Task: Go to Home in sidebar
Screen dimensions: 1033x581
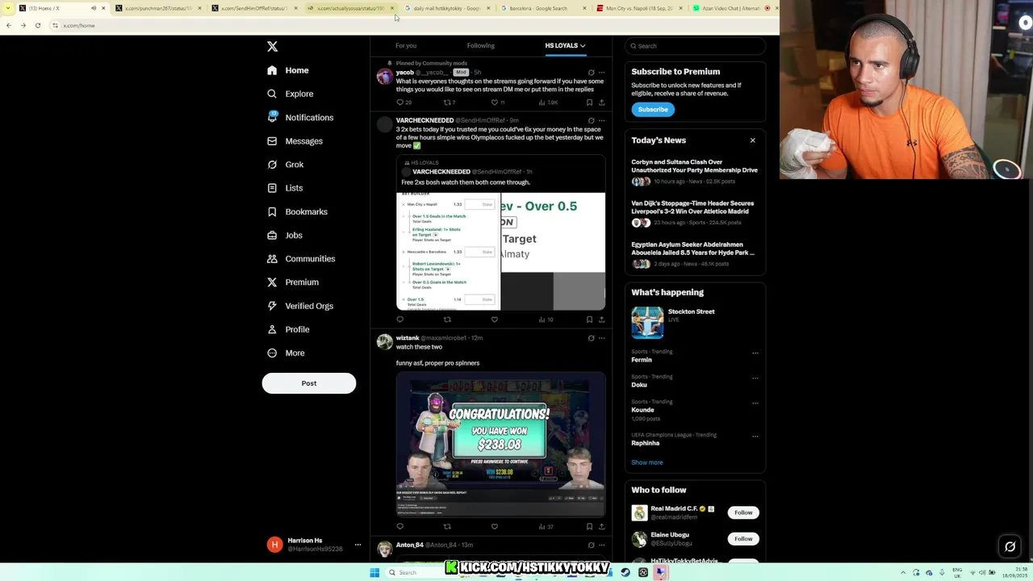Action: click(288, 70)
